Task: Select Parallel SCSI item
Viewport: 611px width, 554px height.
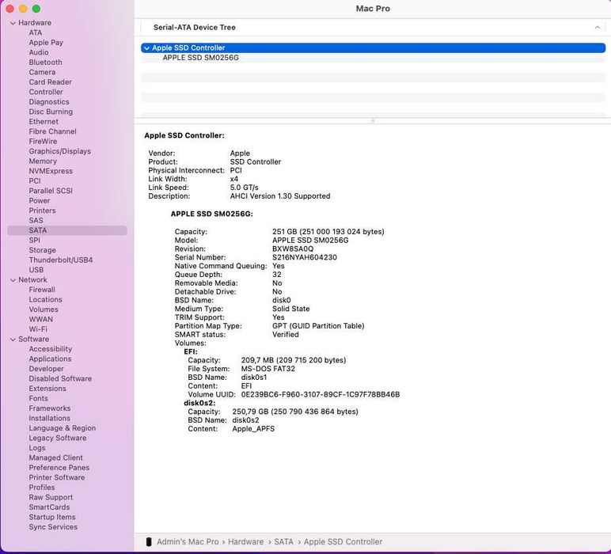Action: click(x=51, y=191)
